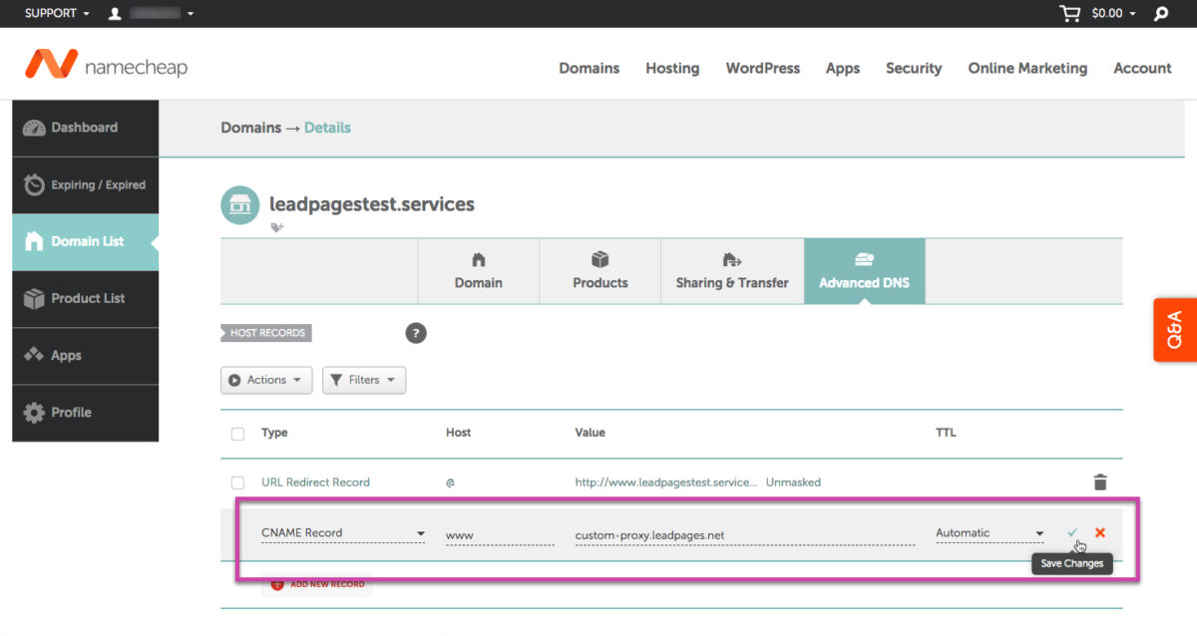Switch to the Domain tab
Viewport: 1197px width, 636px height.
tap(479, 271)
